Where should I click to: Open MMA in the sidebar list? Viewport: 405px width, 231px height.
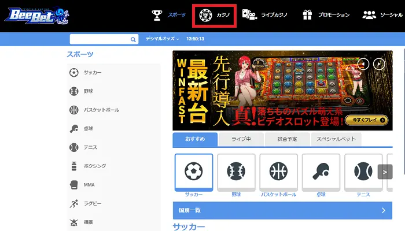(x=89, y=185)
